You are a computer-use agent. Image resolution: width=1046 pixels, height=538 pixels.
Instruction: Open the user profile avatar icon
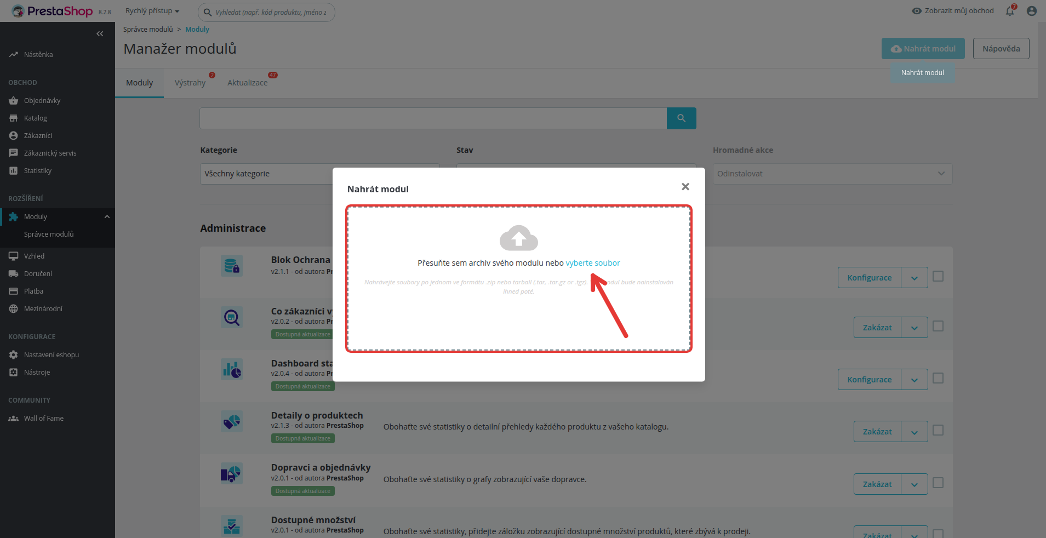[x=1032, y=11]
